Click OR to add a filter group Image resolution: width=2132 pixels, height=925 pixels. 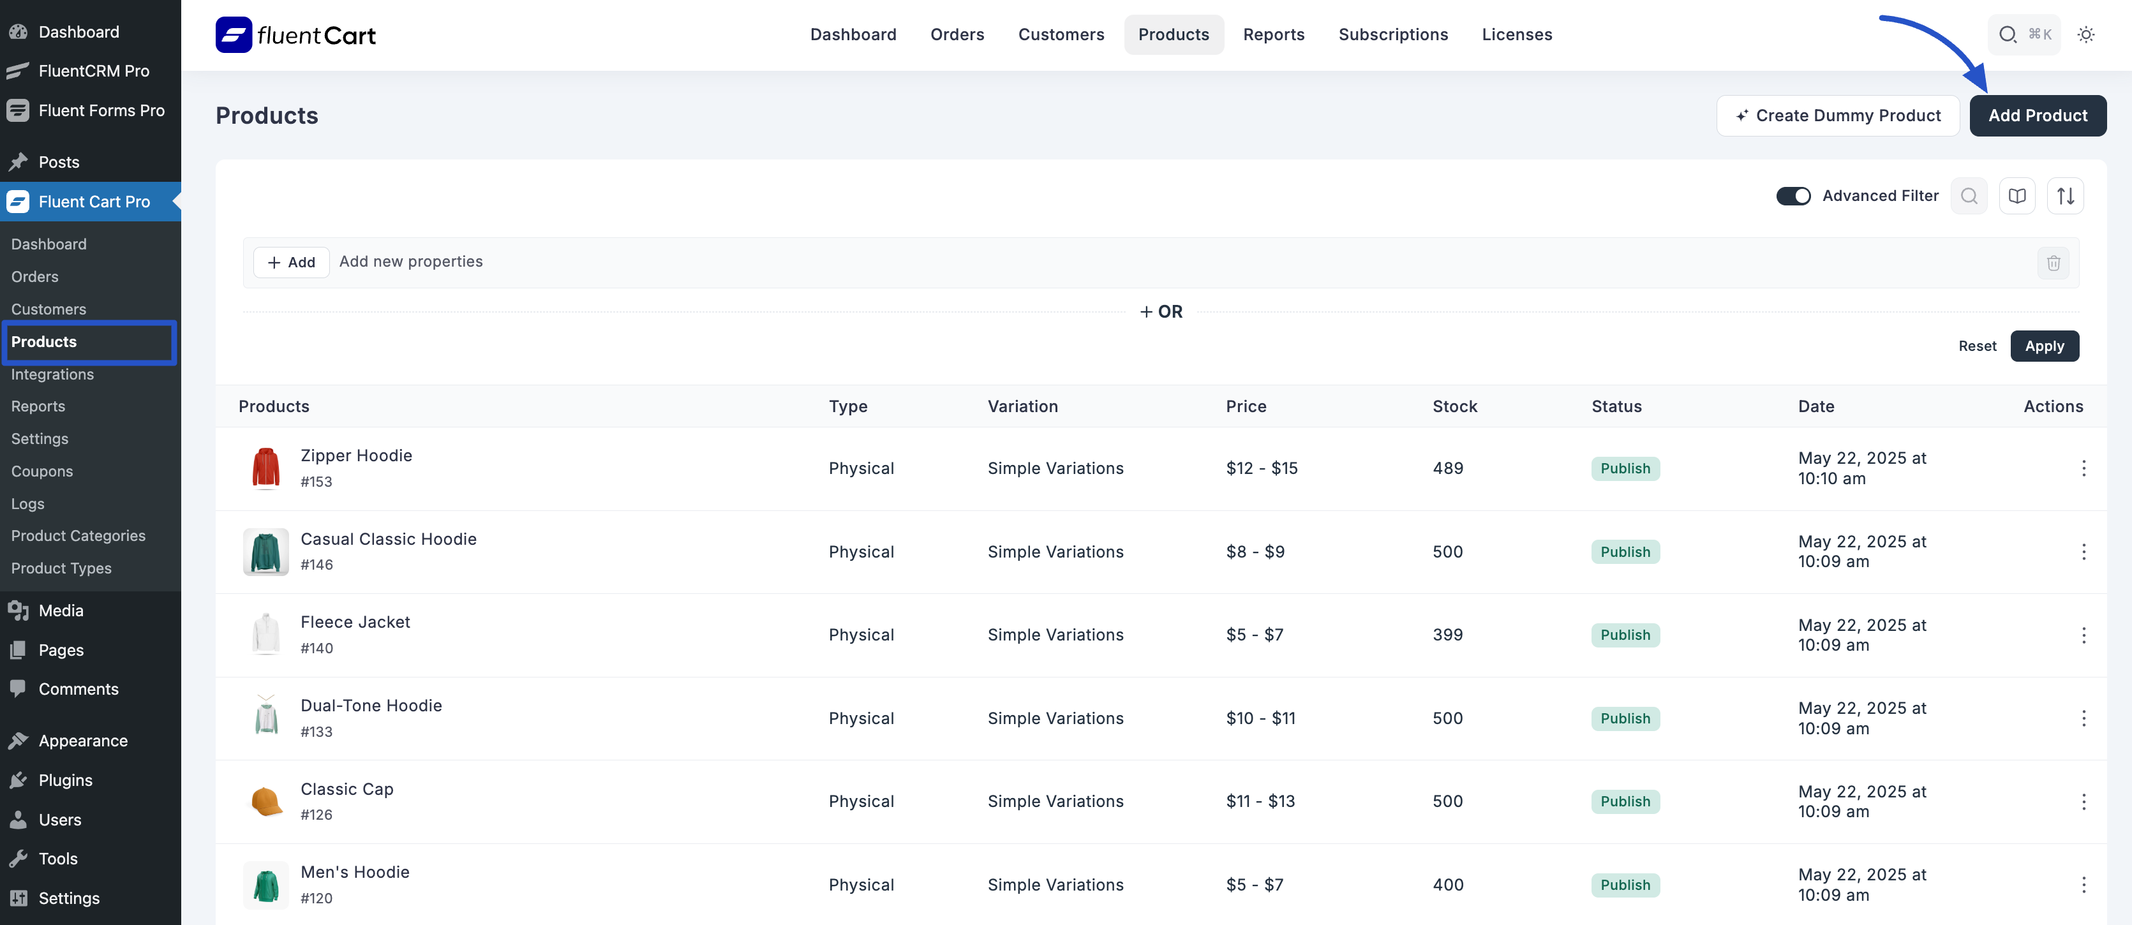(x=1160, y=311)
